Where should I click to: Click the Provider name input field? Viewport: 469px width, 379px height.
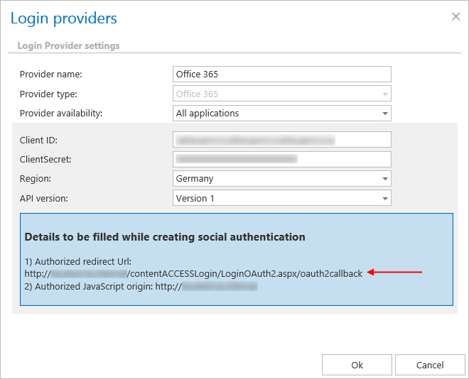pyautogui.click(x=282, y=75)
